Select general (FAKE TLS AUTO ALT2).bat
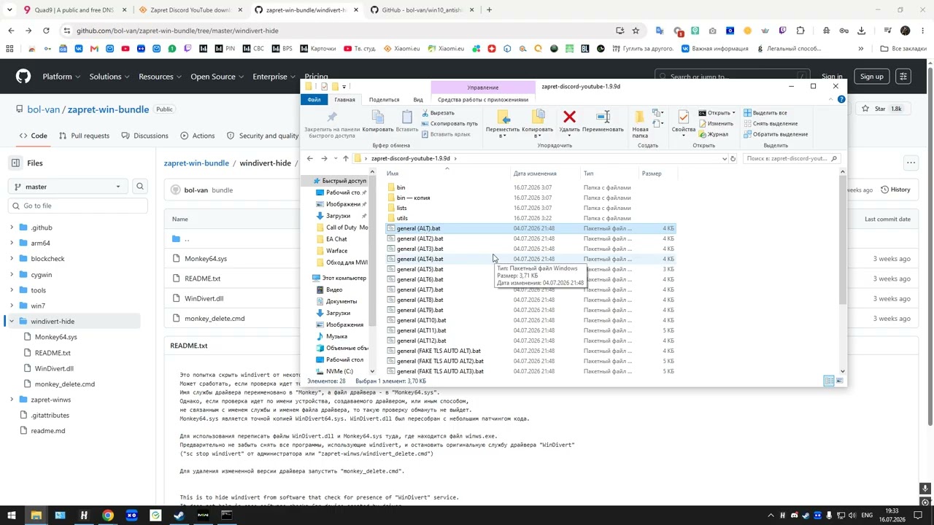The width and height of the screenshot is (934, 525). (440, 361)
